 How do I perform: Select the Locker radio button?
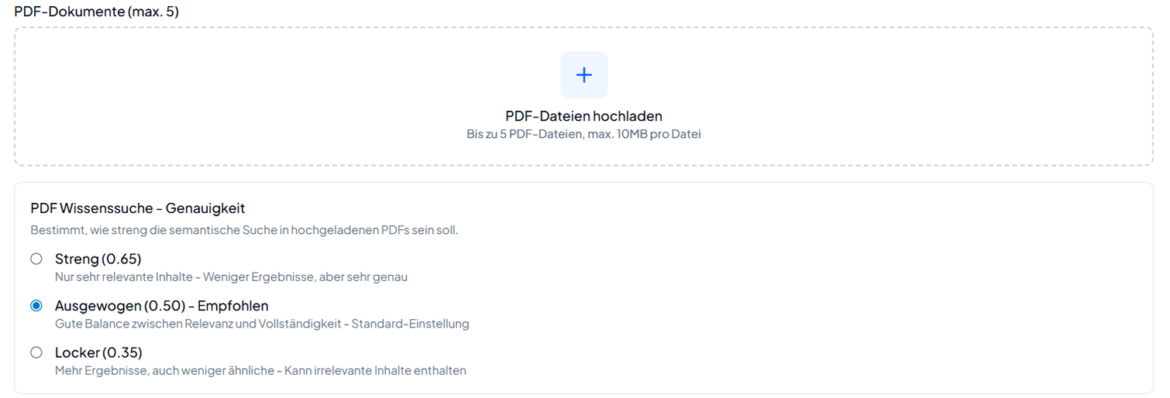click(36, 352)
